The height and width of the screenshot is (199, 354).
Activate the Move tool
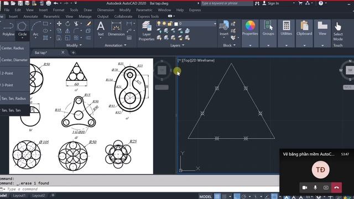[x=59, y=23]
